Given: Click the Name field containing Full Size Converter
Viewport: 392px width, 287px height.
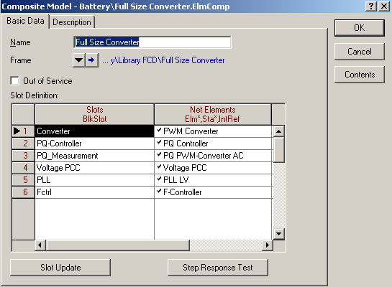Looking at the screenshot, I should [x=152, y=42].
